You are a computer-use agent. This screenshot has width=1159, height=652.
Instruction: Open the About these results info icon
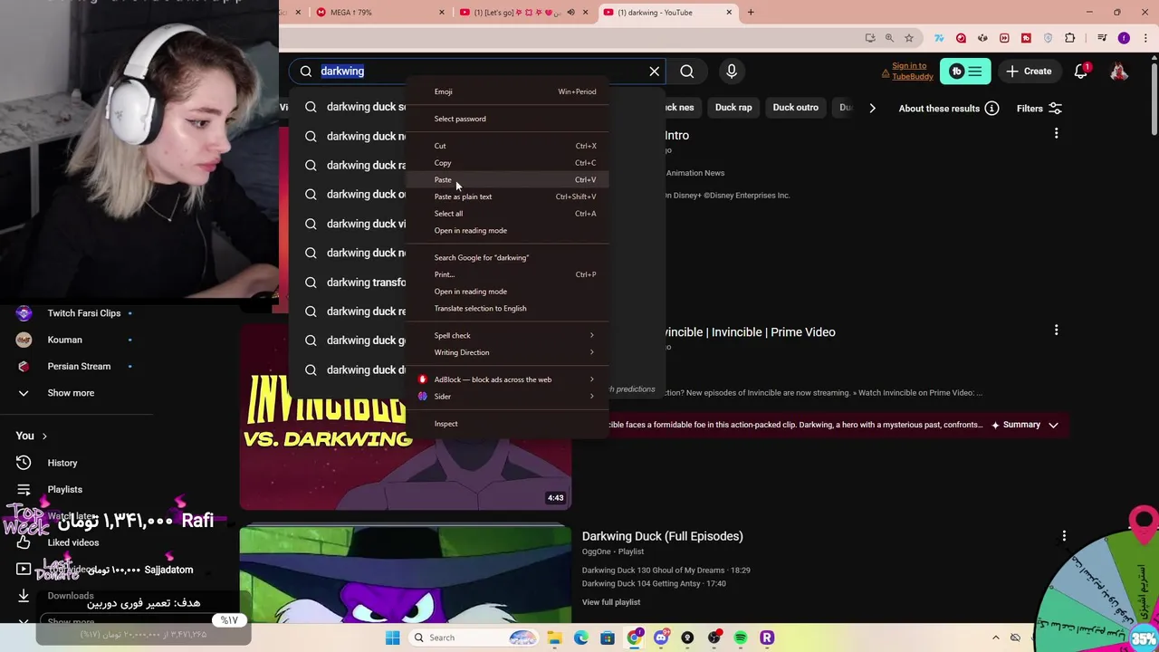(x=991, y=108)
